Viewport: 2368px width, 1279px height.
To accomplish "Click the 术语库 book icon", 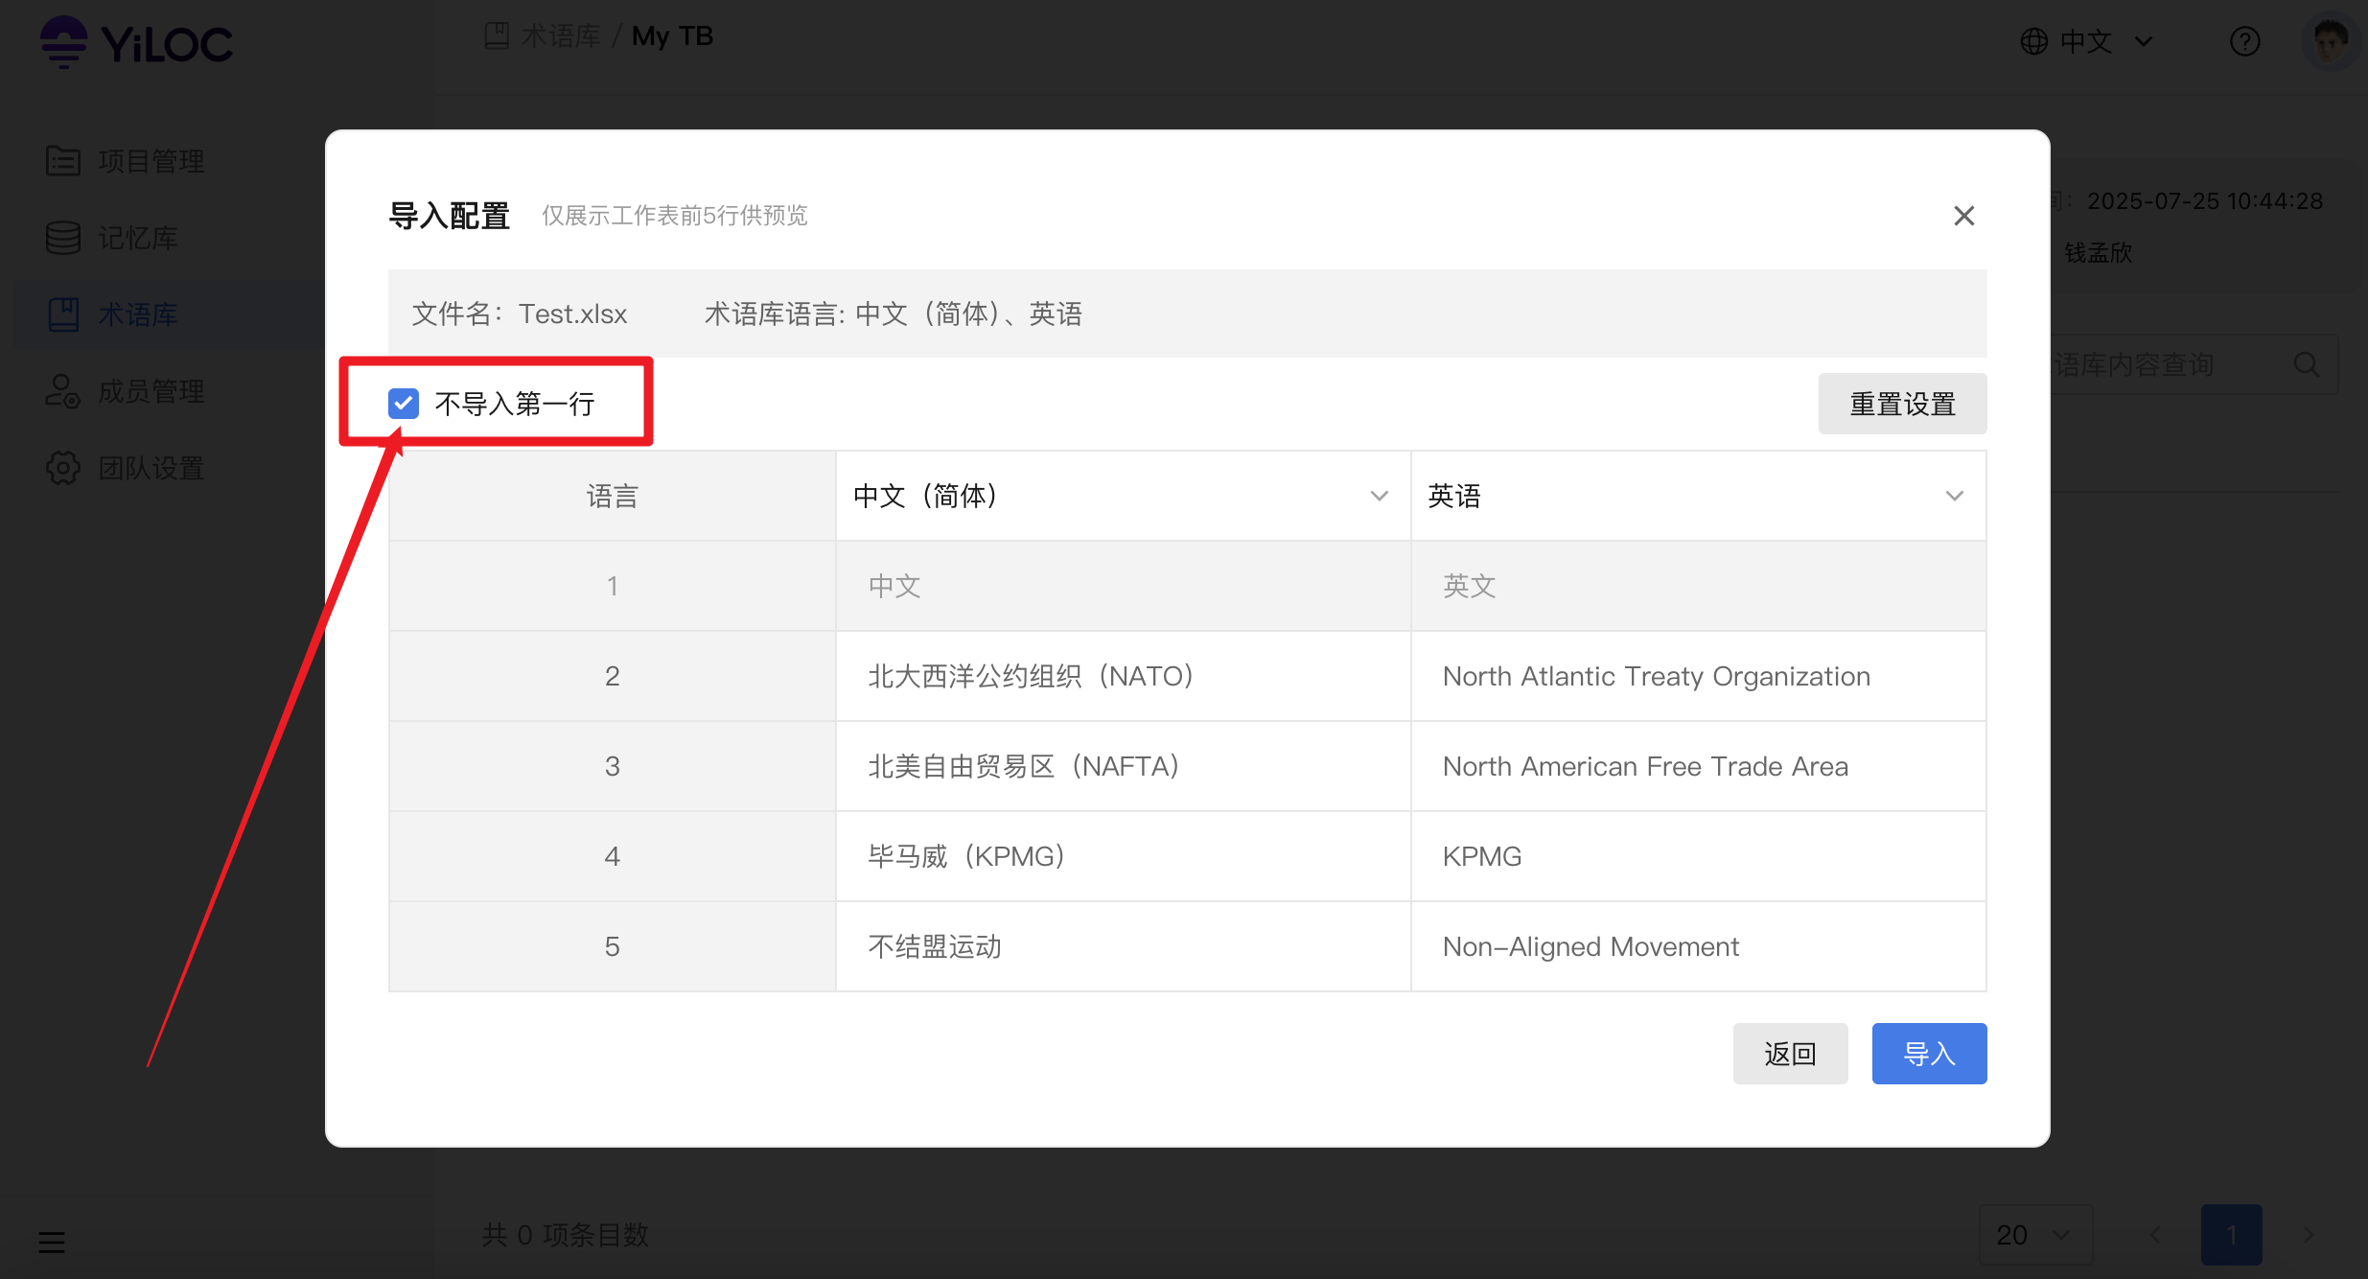I will (63, 314).
